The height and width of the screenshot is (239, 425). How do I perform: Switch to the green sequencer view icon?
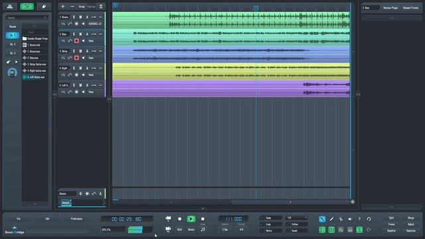[27, 7]
